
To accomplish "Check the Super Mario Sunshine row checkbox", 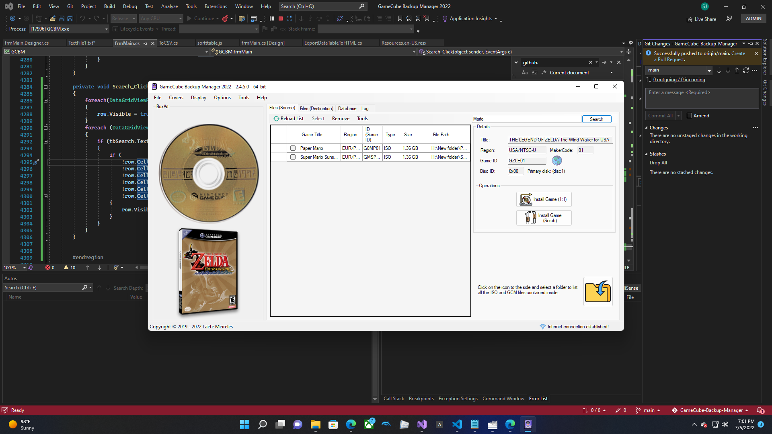I will (x=293, y=157).
